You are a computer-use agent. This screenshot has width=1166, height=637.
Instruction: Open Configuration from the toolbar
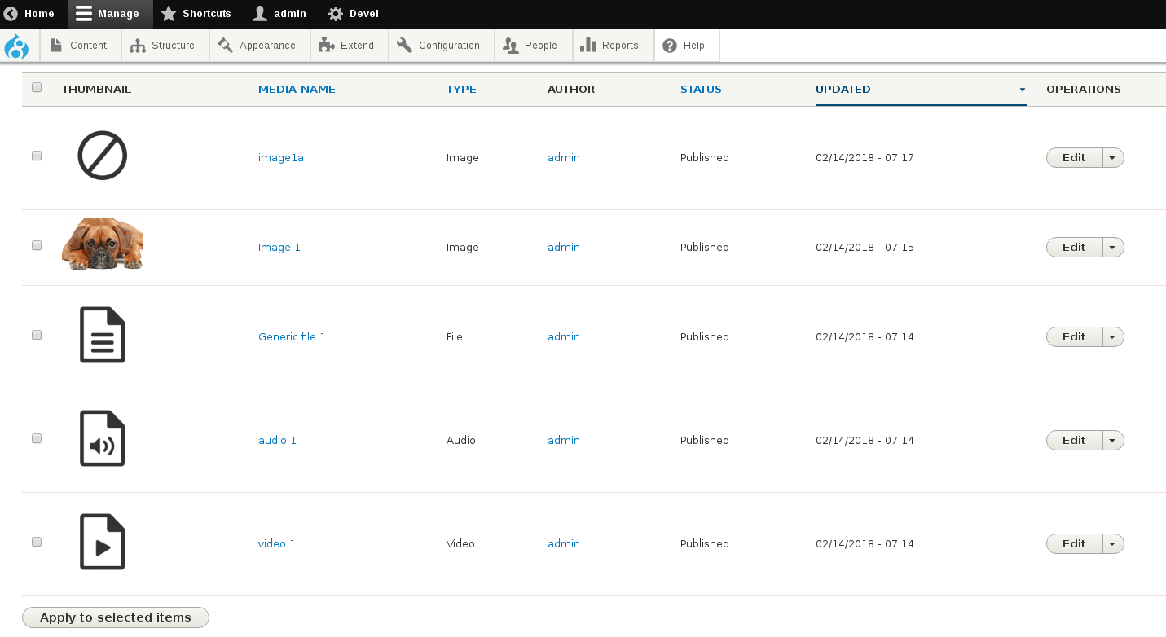(x=440, y=46)
